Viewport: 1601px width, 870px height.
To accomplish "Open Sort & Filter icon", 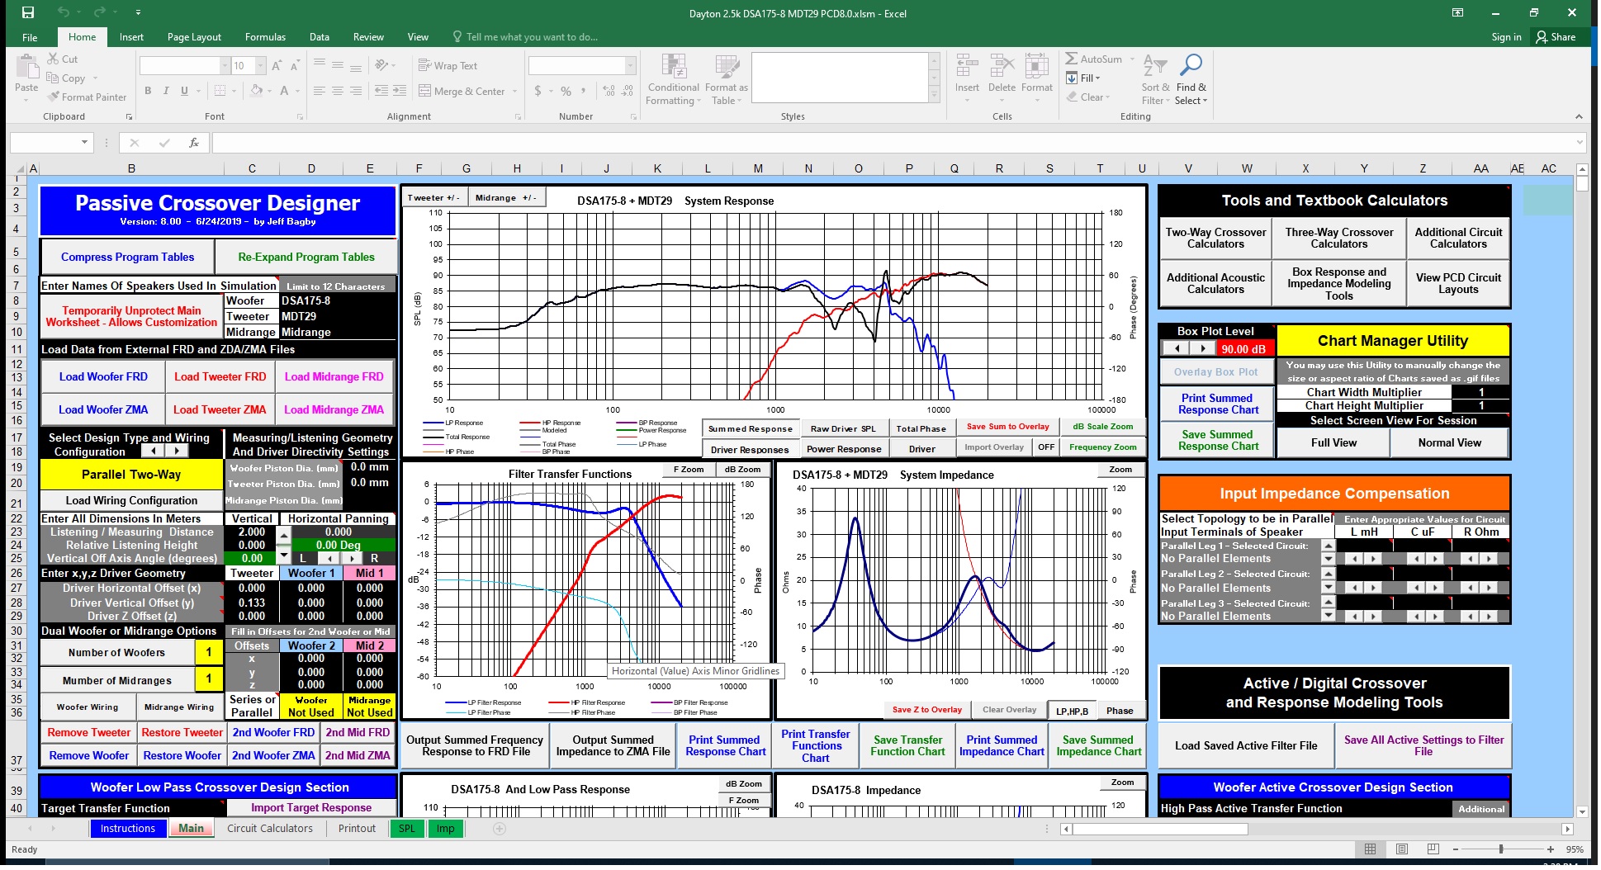I will click(1155, 66).
